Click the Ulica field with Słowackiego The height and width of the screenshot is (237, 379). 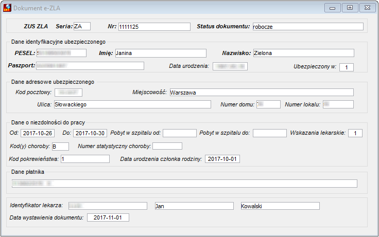(x=132, y=104)
